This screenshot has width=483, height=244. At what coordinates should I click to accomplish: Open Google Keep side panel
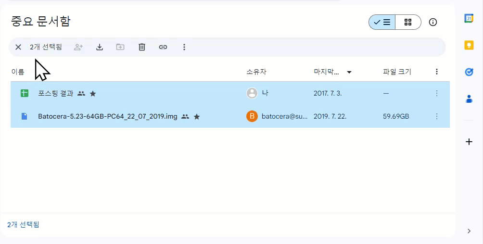(469, 46)
